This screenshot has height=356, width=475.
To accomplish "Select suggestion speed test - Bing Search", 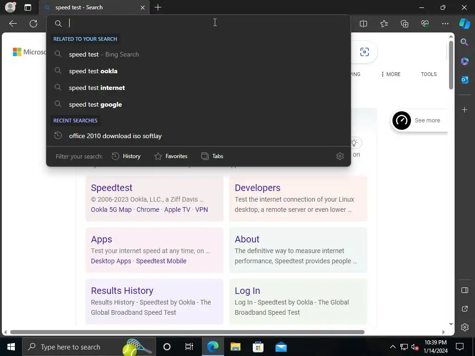I will tap(199, 55).
